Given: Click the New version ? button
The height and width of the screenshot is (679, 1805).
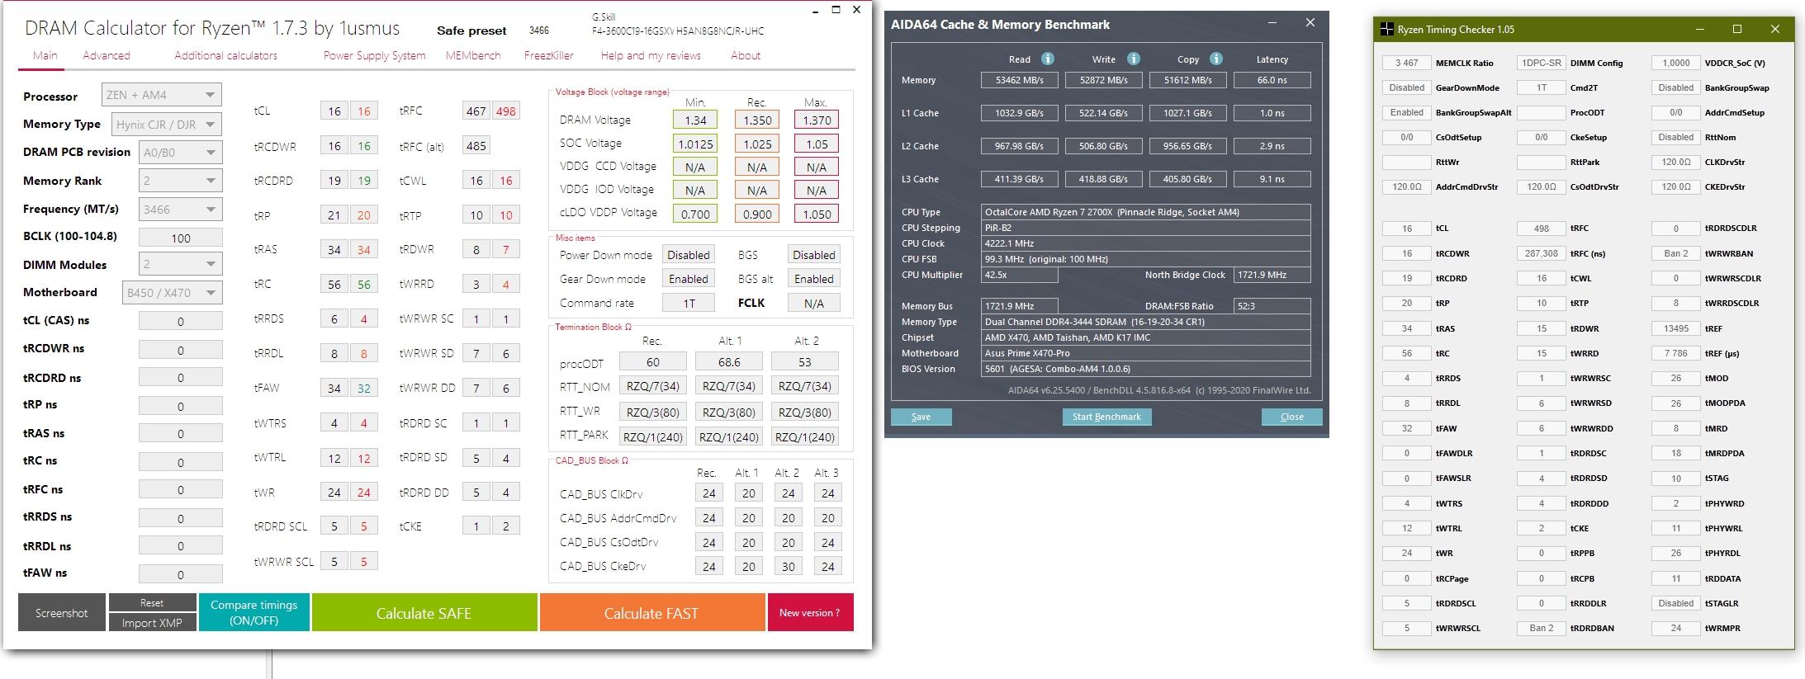Looking at the screenshot, I should (x=810, y=613).
